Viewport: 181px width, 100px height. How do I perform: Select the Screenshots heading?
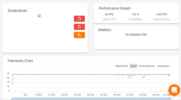(17, 11)
